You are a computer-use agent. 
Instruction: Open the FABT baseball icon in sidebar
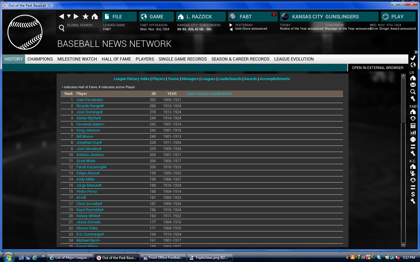tap(413, 139)
